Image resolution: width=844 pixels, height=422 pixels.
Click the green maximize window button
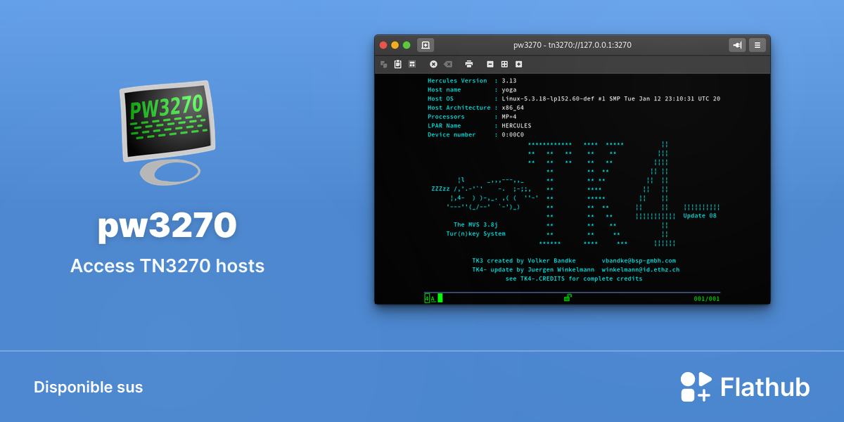(x=407, y=45)
